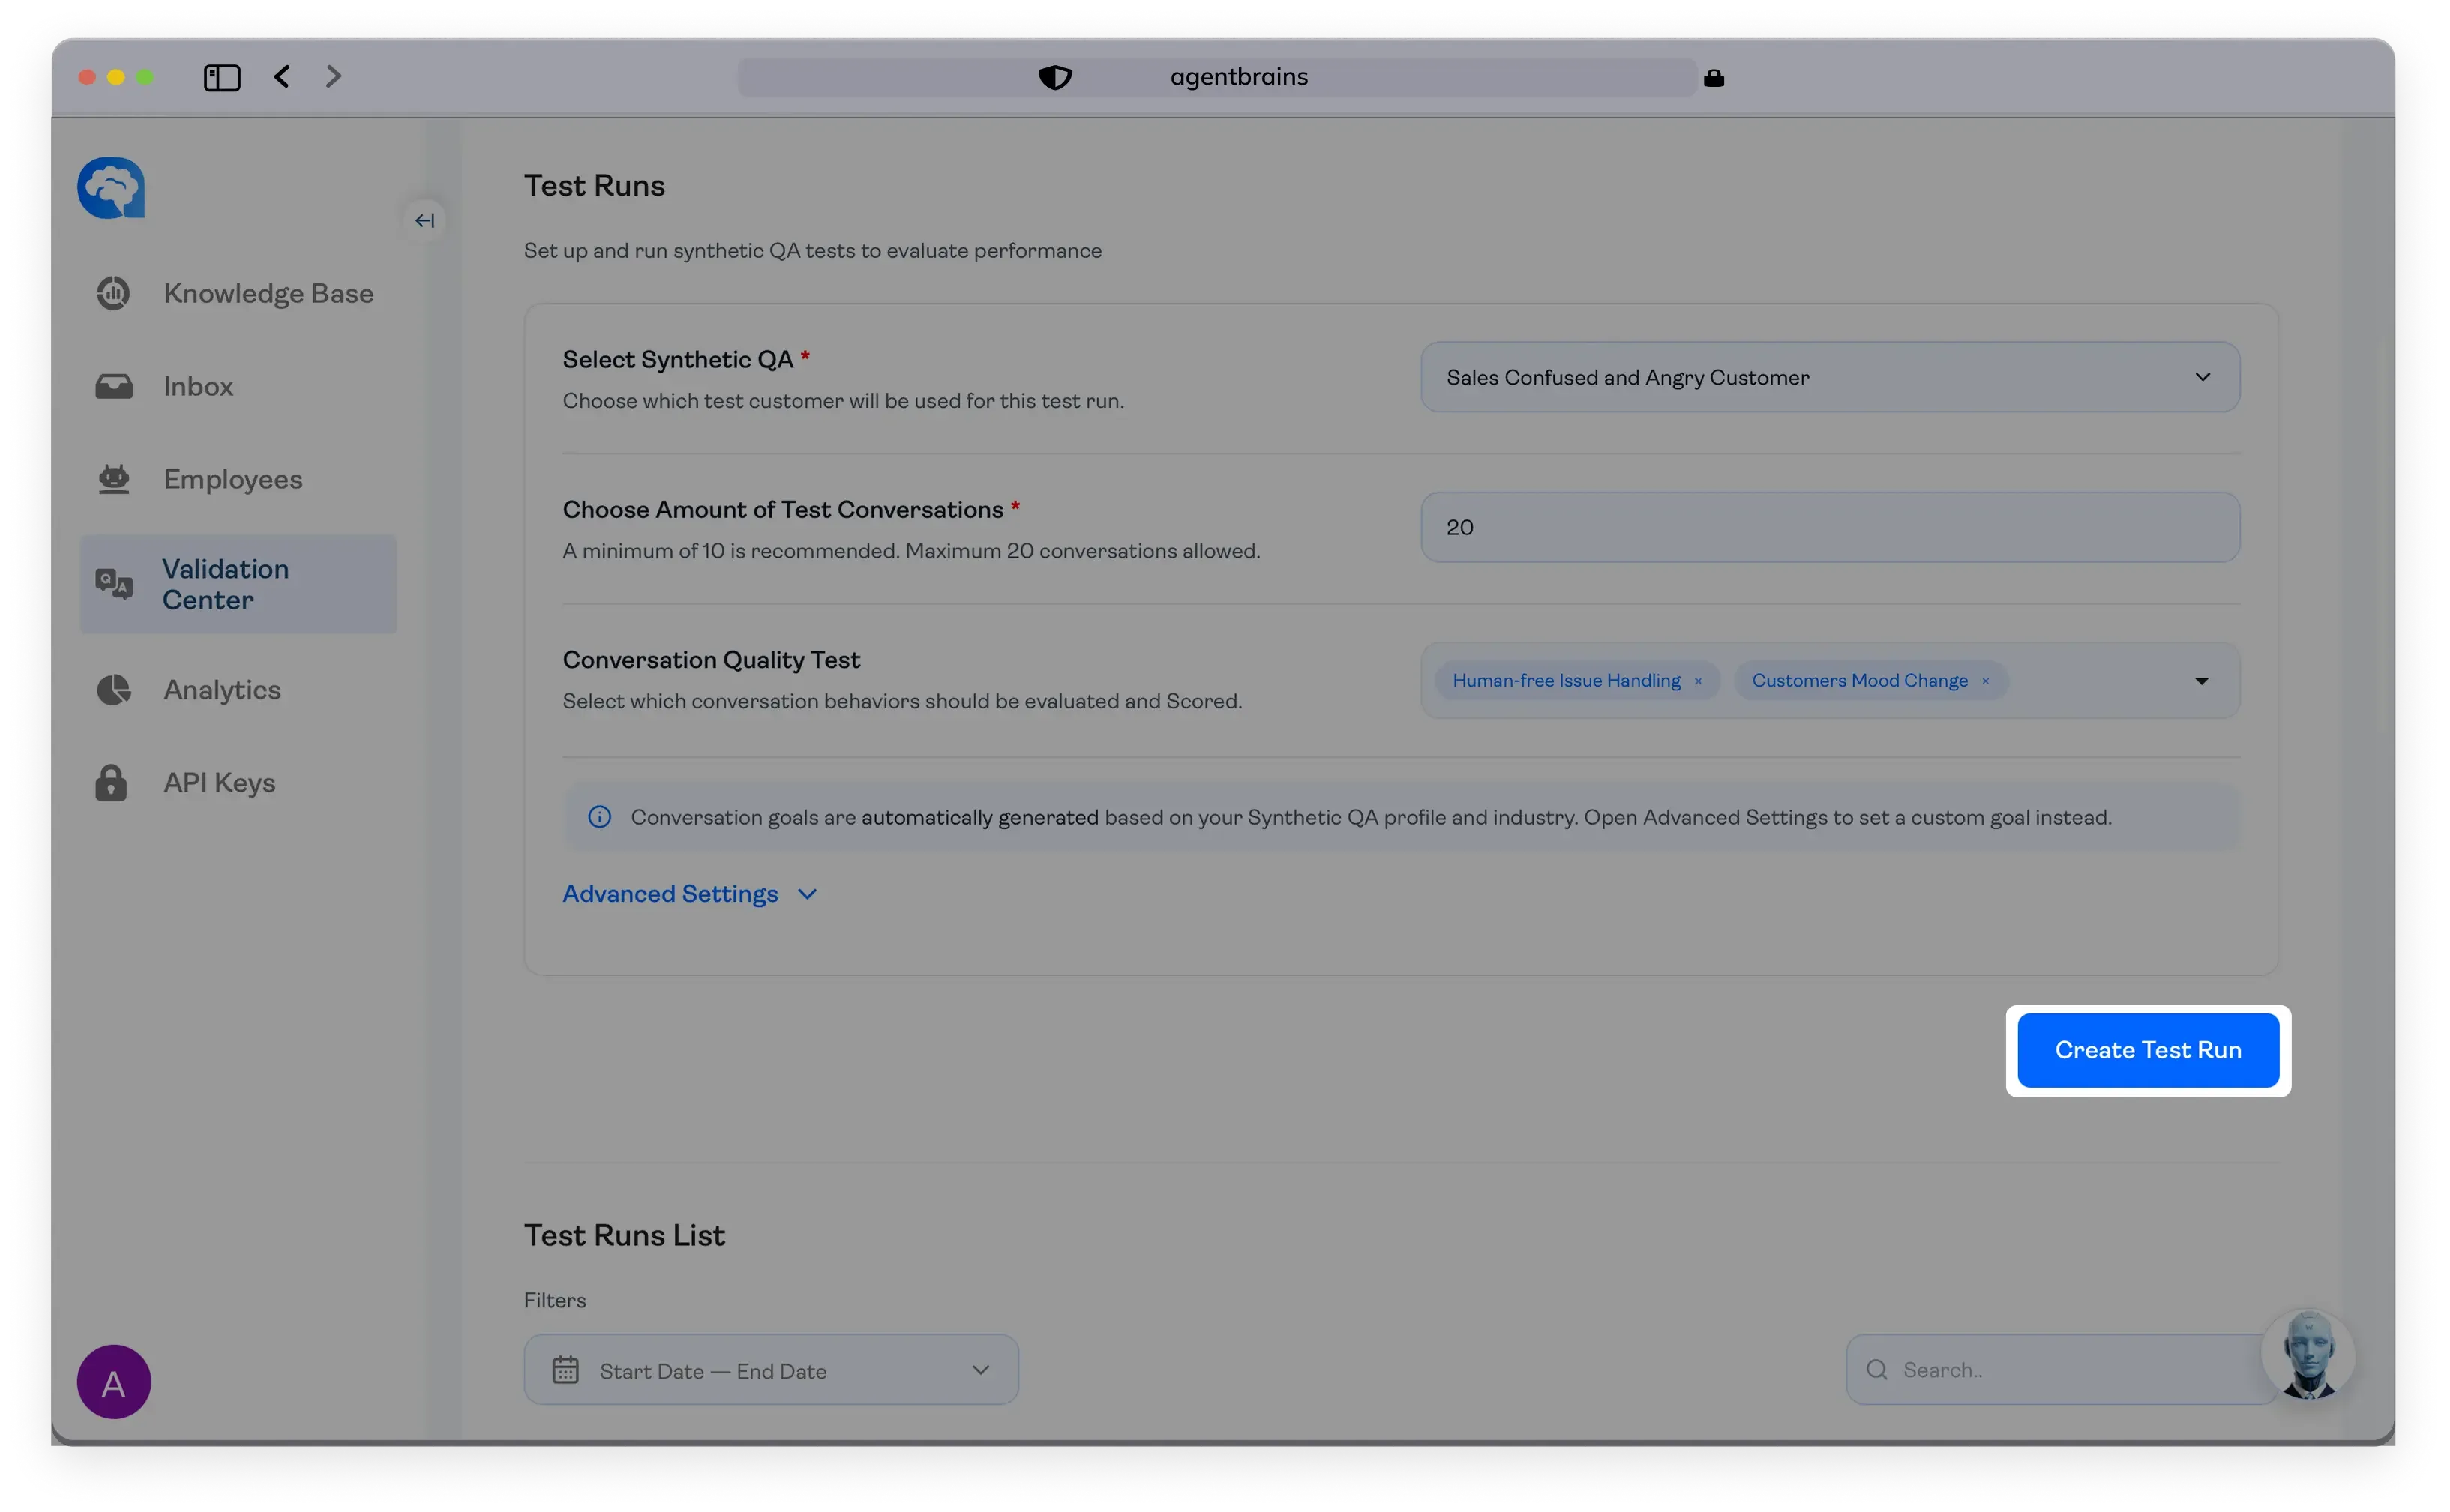The width and height of the screenshot is (2450, 1512).
Task: Open the Select Synthetic QA dropdown
Action: (x=1829, y=377)
